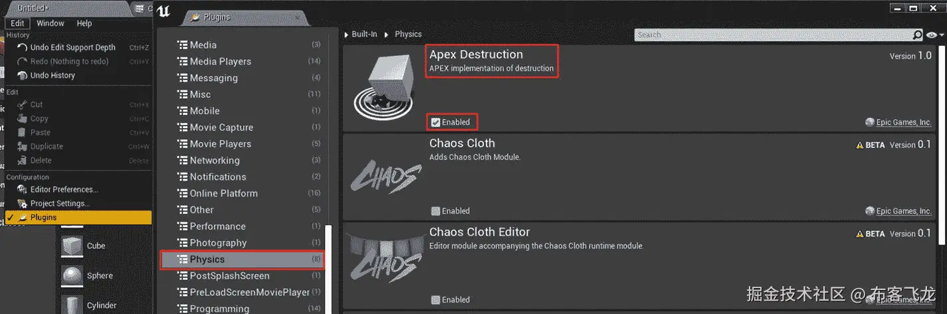Viewport: 947px width, 314px height.
Task: Click the Chaos Cloth Editor BETA warning icon
Action: 859,234
